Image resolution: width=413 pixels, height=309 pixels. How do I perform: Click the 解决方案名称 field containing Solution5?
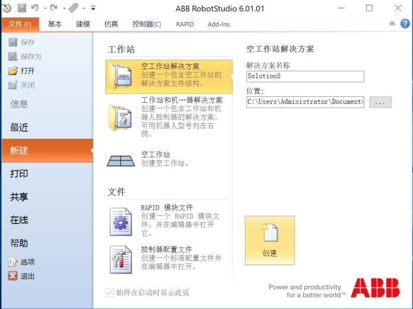coord(305,77)
